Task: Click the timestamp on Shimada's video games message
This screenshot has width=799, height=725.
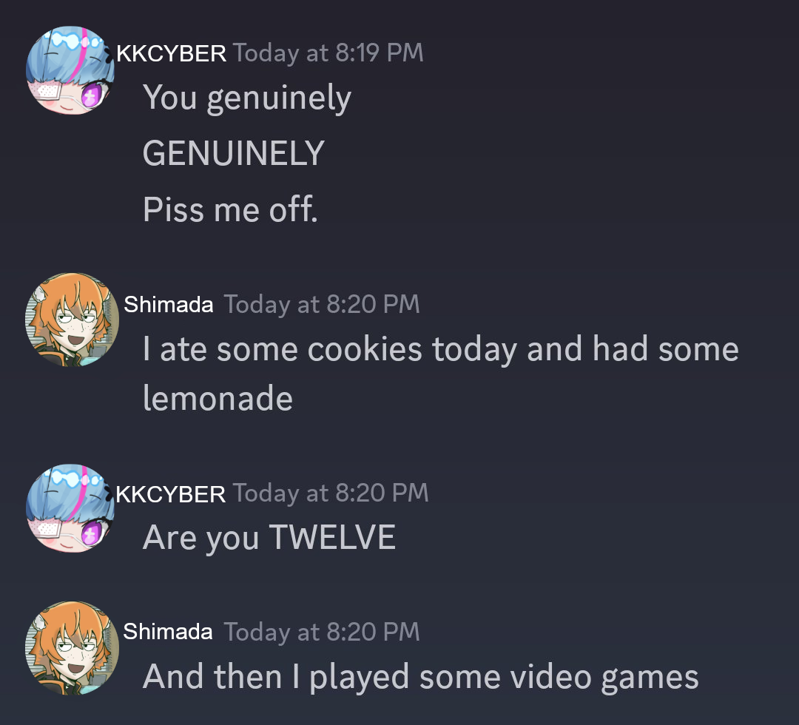Action: pyautogui.click(x=322, y=632)
